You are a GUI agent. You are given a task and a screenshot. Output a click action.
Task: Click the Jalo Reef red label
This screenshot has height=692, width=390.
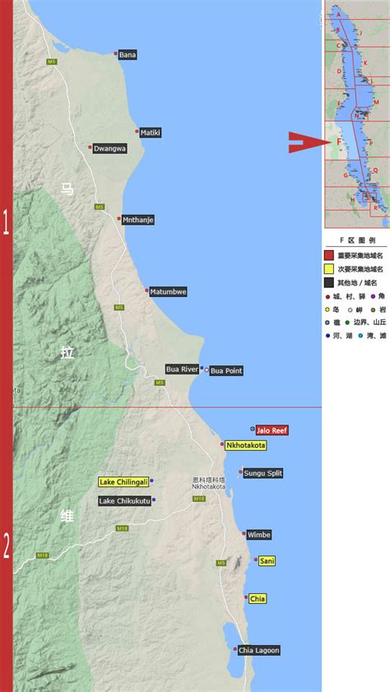tap(272, 430)
